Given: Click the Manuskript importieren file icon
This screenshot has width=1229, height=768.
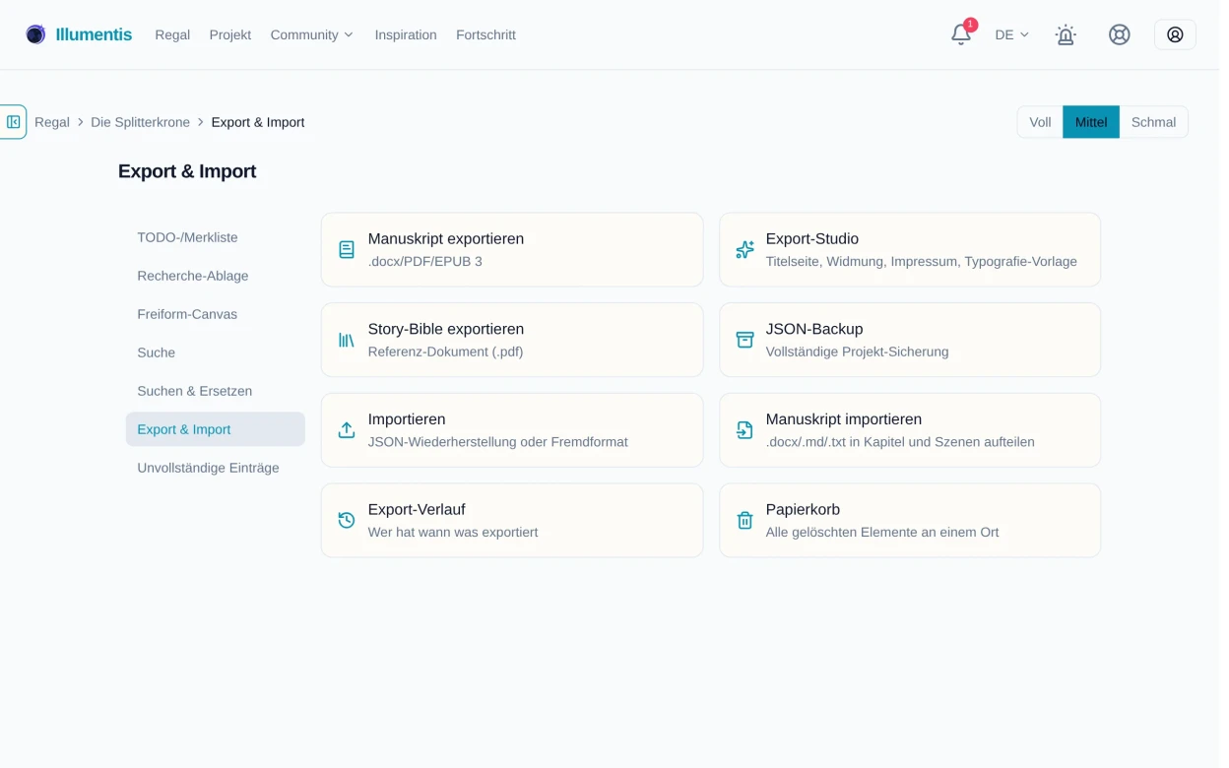Looking at the screenshot, I should [744, 430].
